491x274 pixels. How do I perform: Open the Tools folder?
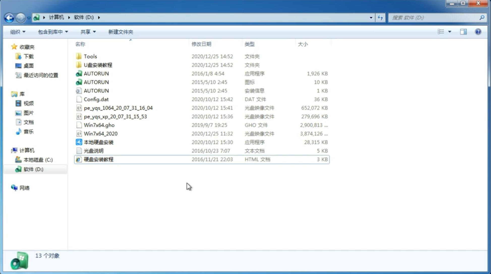click(x=90, y=56)
